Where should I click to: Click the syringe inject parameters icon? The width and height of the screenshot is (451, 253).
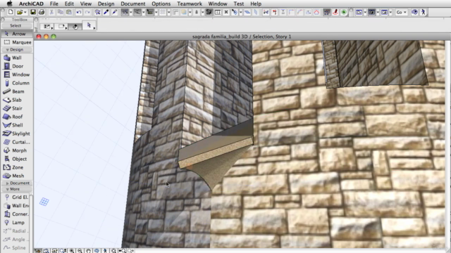click(x=114, y=12)
